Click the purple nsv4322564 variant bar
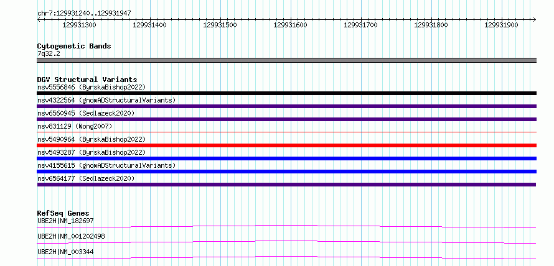Viewport: 554px width, 266px height. pos(286,106)
